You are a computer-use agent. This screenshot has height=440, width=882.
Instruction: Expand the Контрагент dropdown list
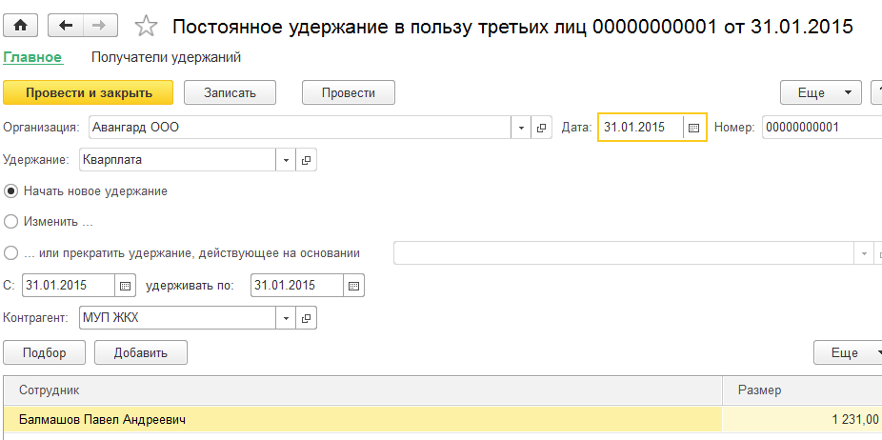tap(286, 317)
